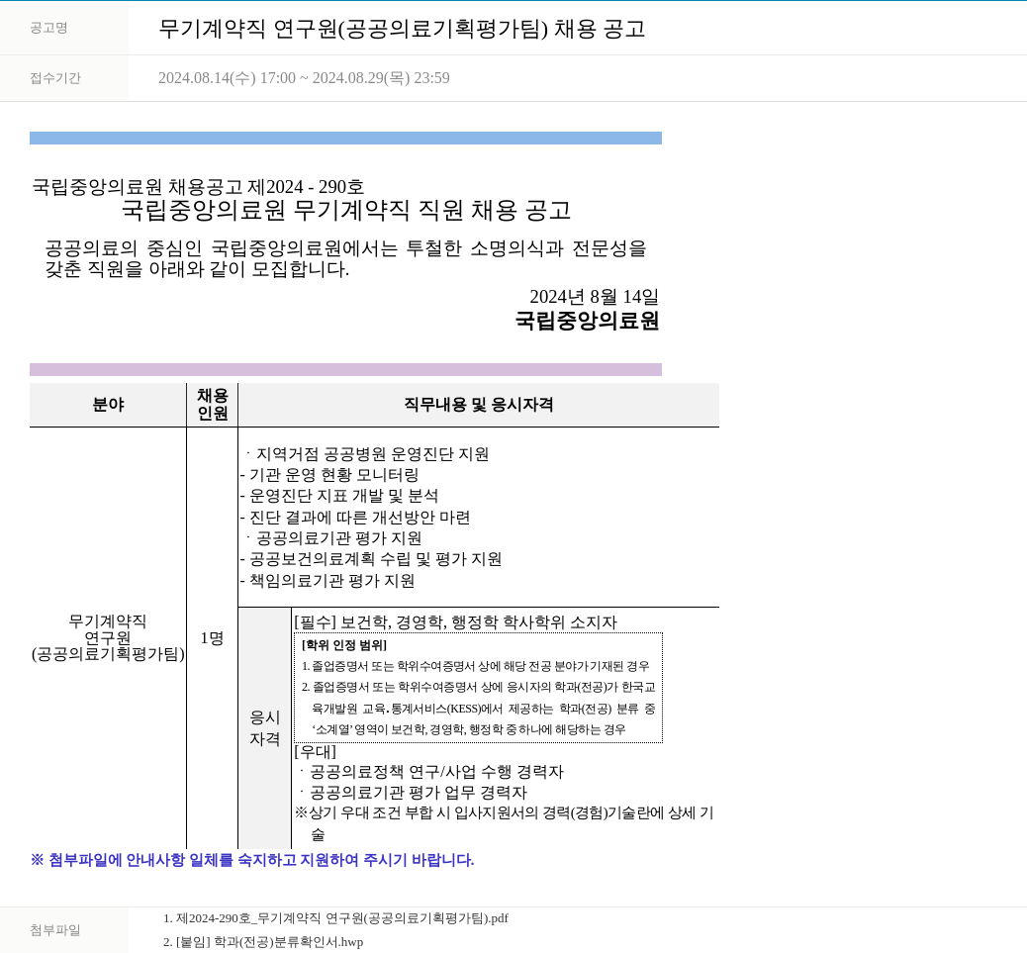Click the line 운영진단 지표 개발 및 분석
The height and width of the screenshot is (953, 1027).
[339, 496]
